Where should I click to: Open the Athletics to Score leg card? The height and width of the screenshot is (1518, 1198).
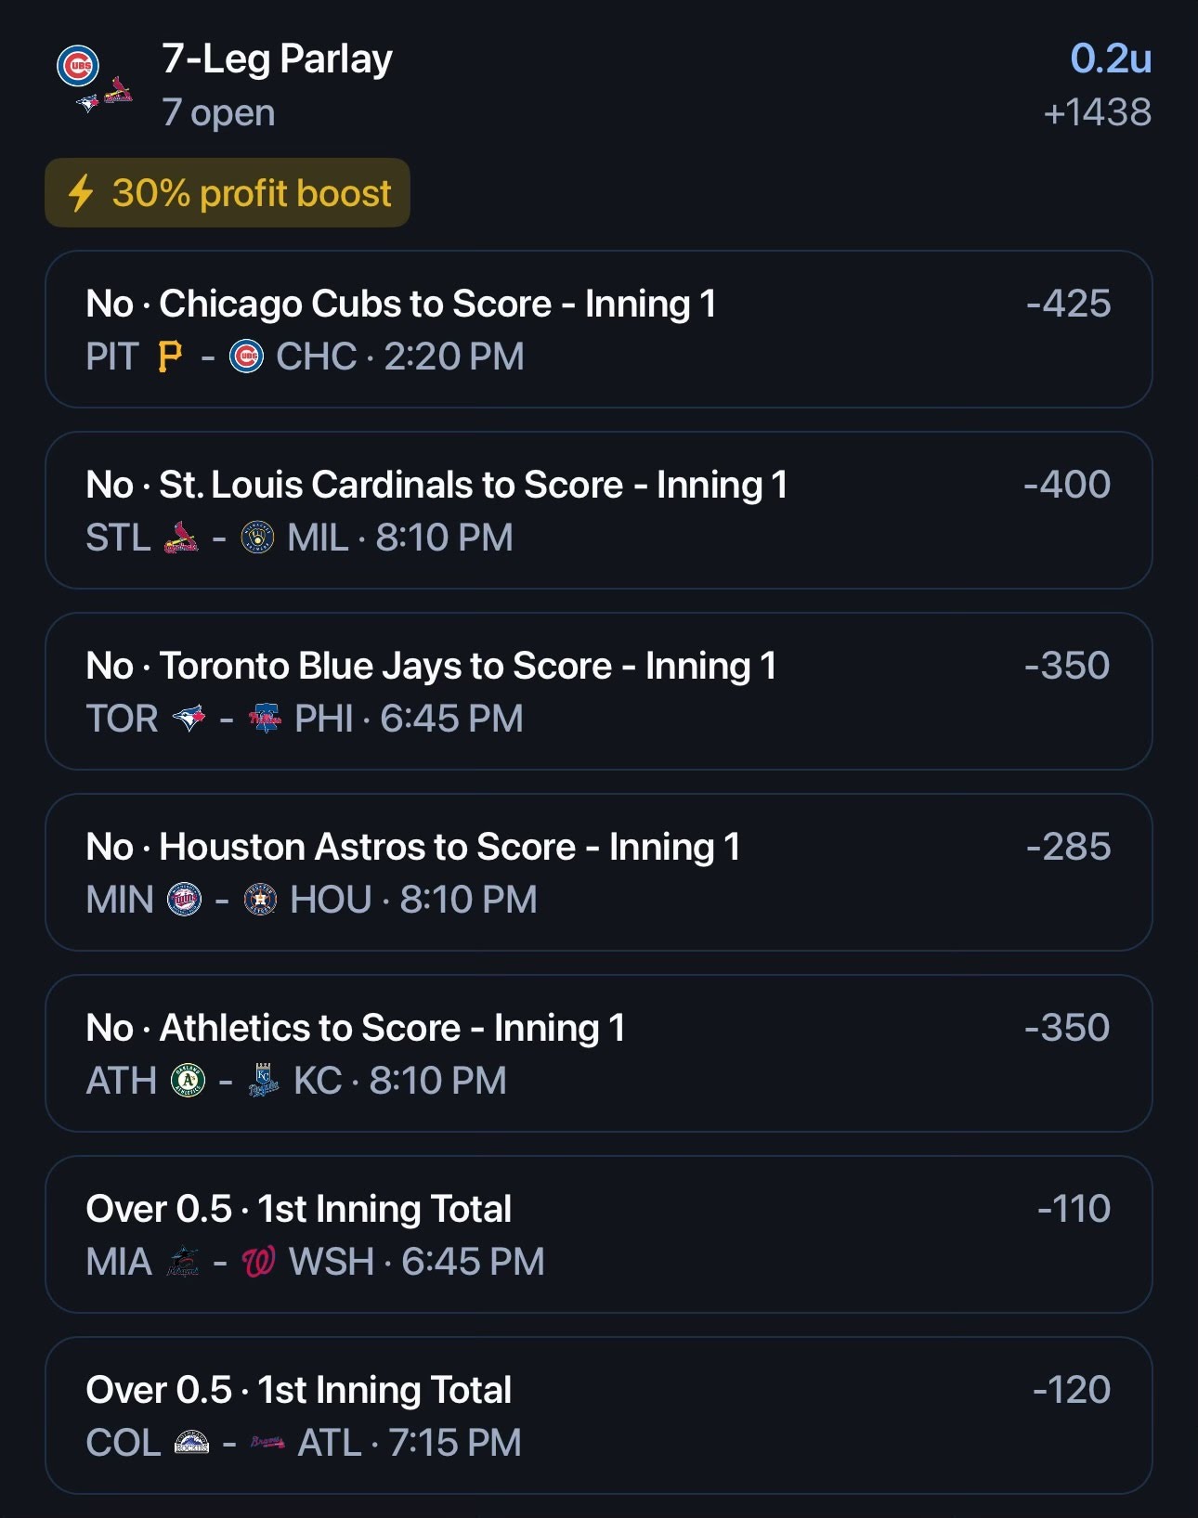tap(599, 1053)
